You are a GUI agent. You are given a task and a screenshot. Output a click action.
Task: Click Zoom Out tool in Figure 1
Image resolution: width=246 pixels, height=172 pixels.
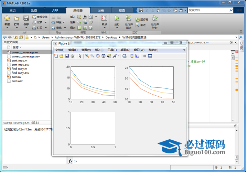pyautogui.click(x=93, y=56)
